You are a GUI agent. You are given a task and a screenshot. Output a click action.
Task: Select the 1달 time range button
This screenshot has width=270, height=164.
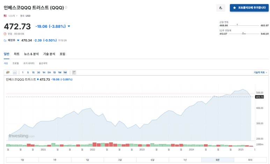[x=87, y=160]
